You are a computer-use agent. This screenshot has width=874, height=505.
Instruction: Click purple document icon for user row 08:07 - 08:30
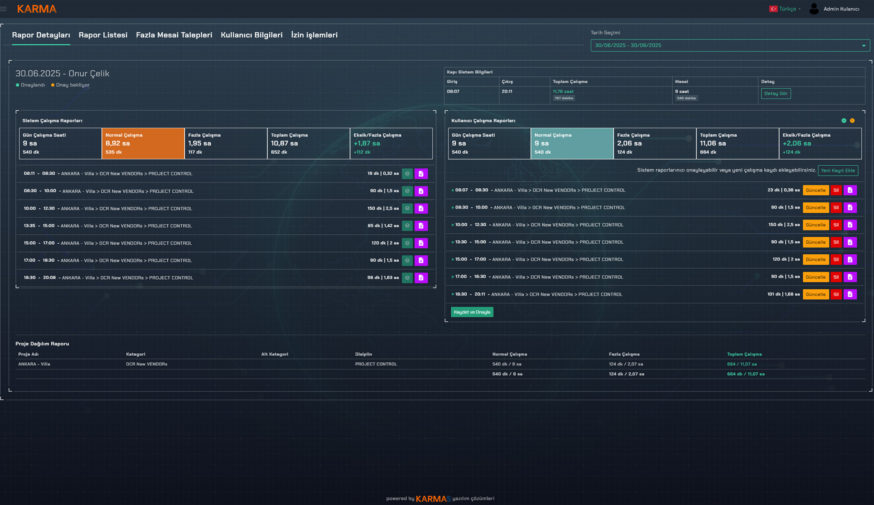pos(850,190)
